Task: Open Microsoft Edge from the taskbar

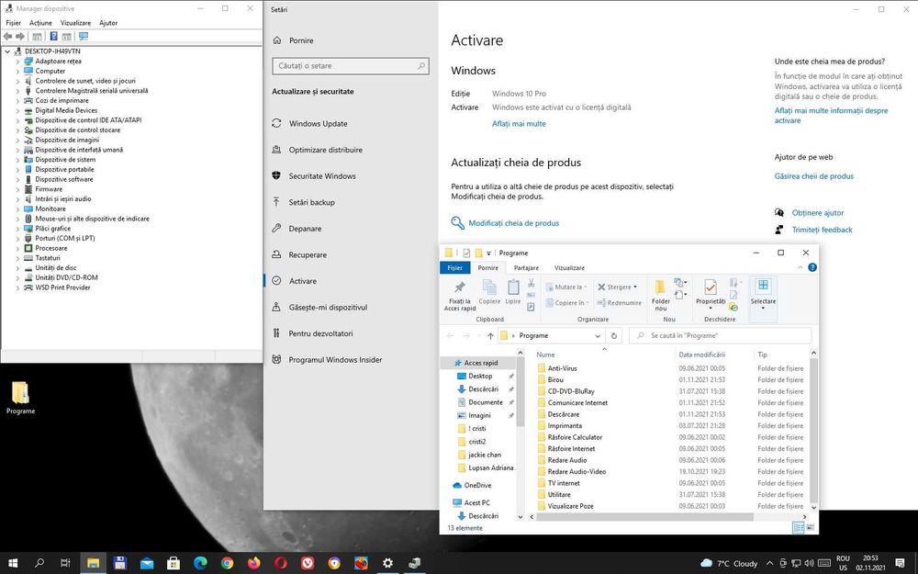Action: point(200,563)
